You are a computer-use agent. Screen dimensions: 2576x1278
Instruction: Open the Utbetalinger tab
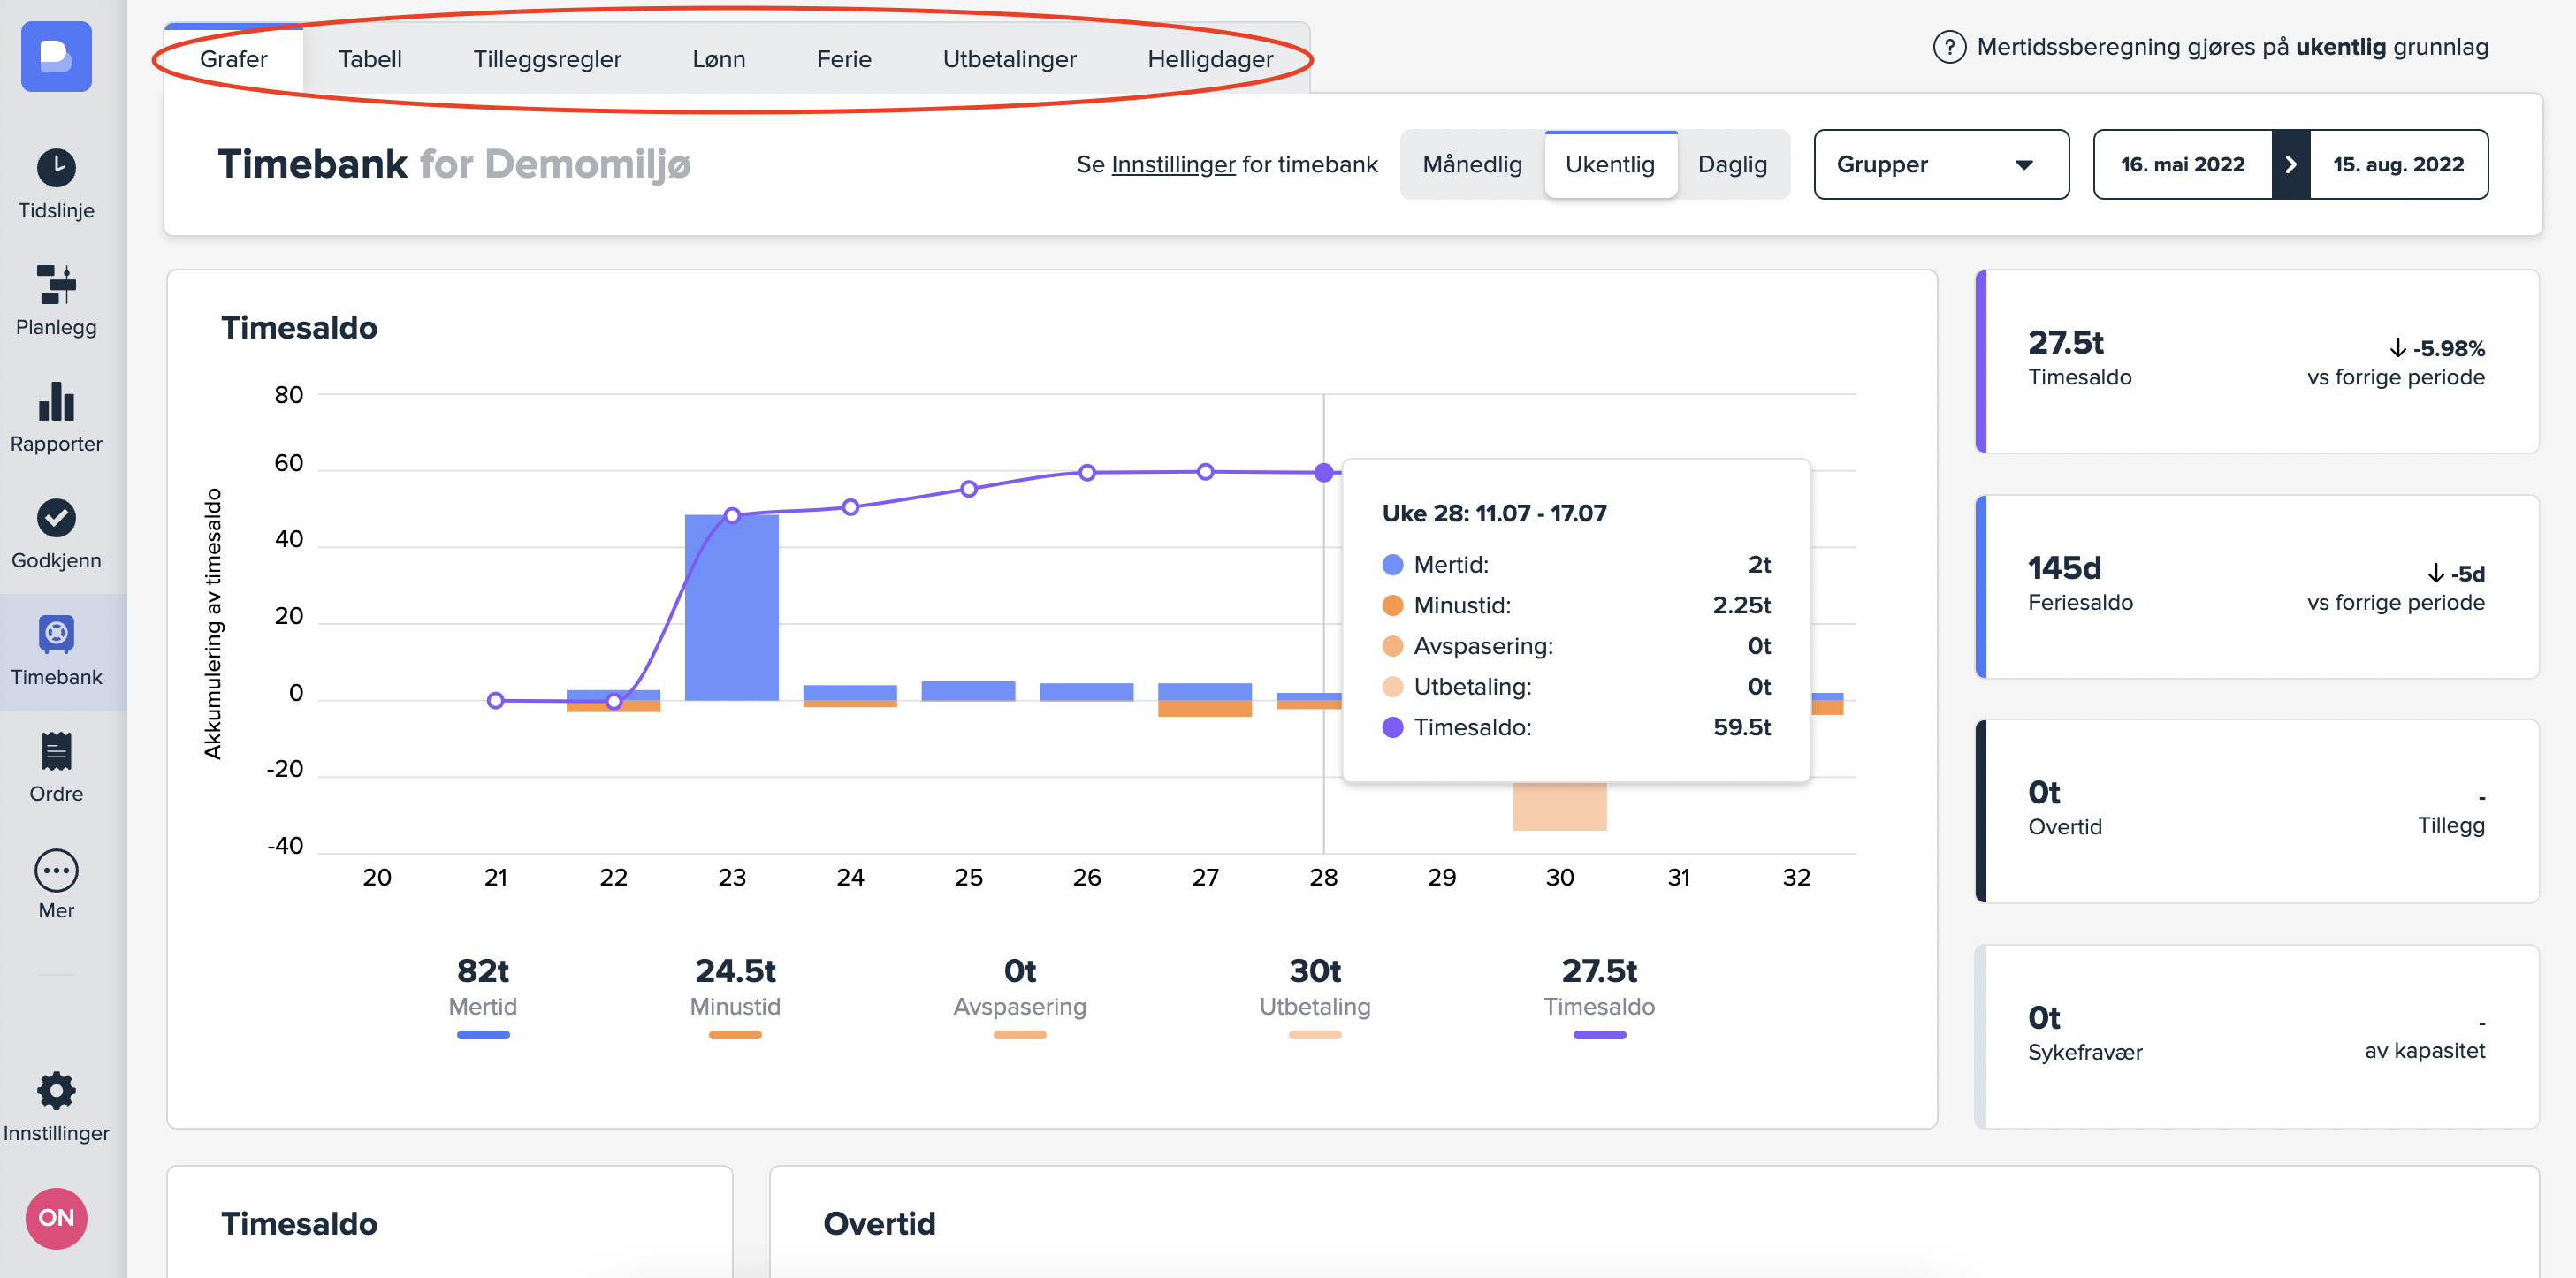tap(1008, 59)
